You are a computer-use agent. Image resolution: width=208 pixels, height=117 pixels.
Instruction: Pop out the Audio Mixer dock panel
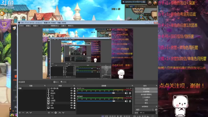coord(132,86)
